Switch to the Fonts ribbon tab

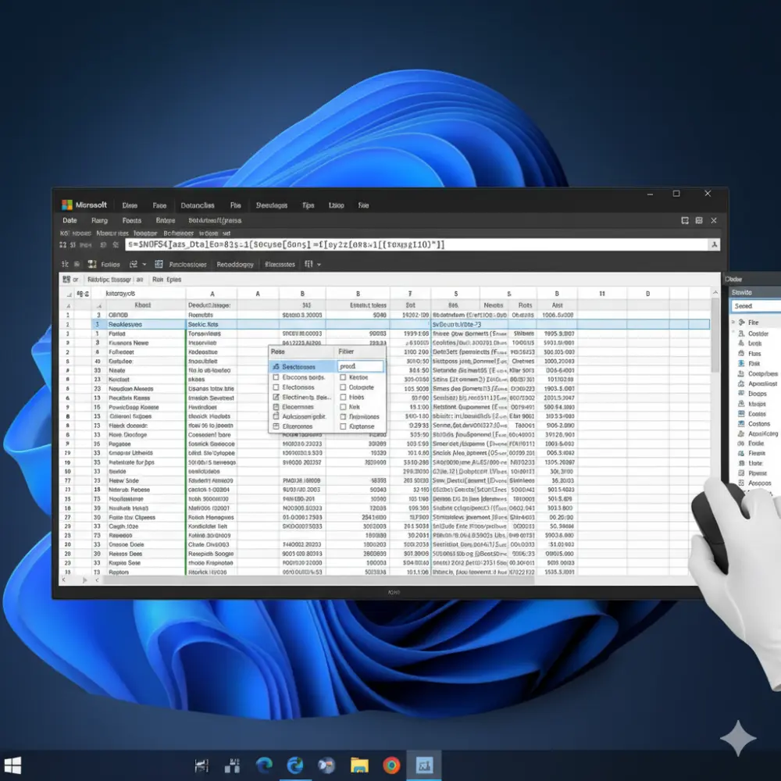click(131, 220)
